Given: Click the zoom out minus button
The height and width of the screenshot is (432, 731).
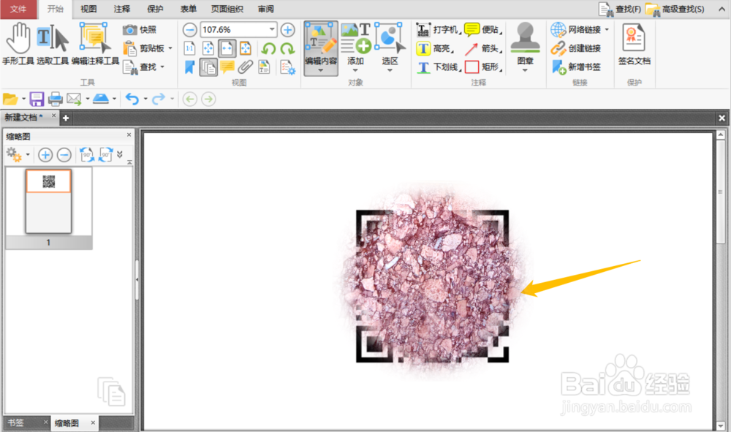Looking at the screenshot, I should click(189, 30).
